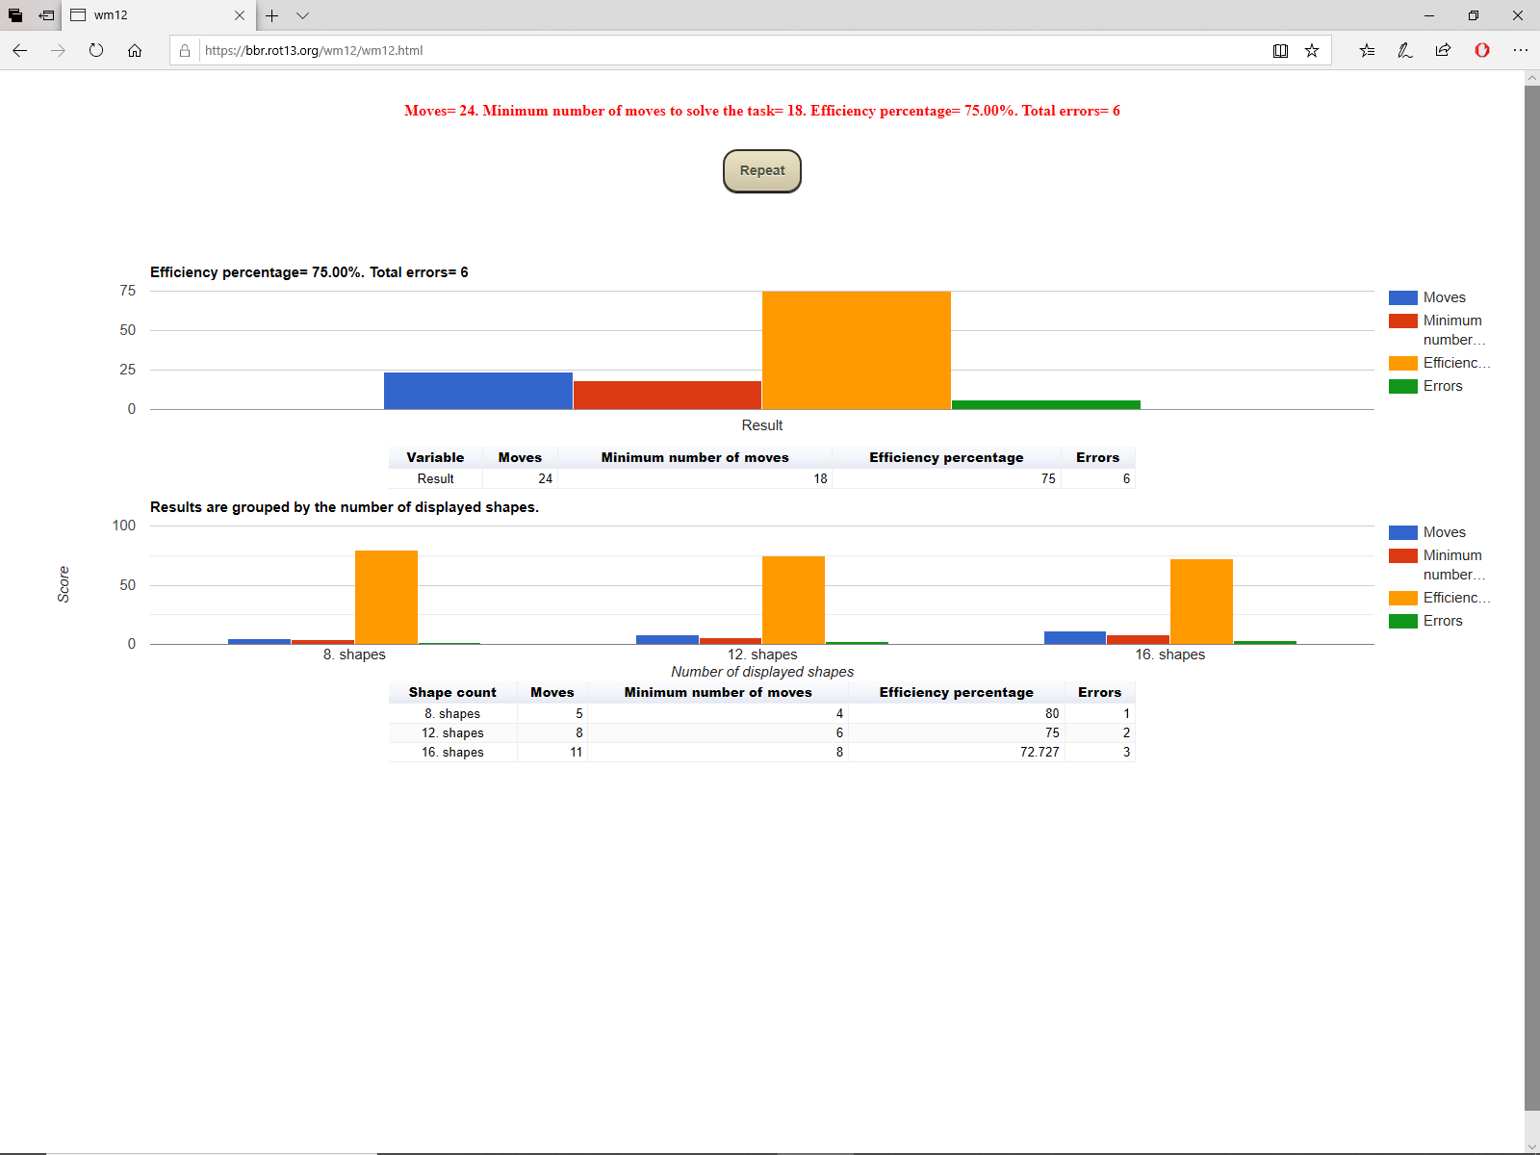
Task: Click the red Minimum moves bar in Result chart
Action: 667,396
